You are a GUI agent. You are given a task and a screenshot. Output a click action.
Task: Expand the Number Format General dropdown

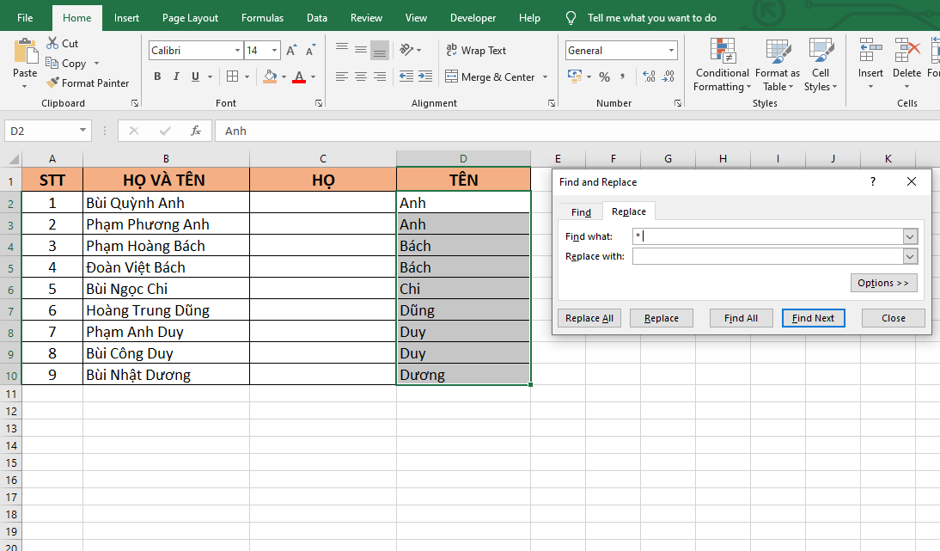tap(670, 51)
